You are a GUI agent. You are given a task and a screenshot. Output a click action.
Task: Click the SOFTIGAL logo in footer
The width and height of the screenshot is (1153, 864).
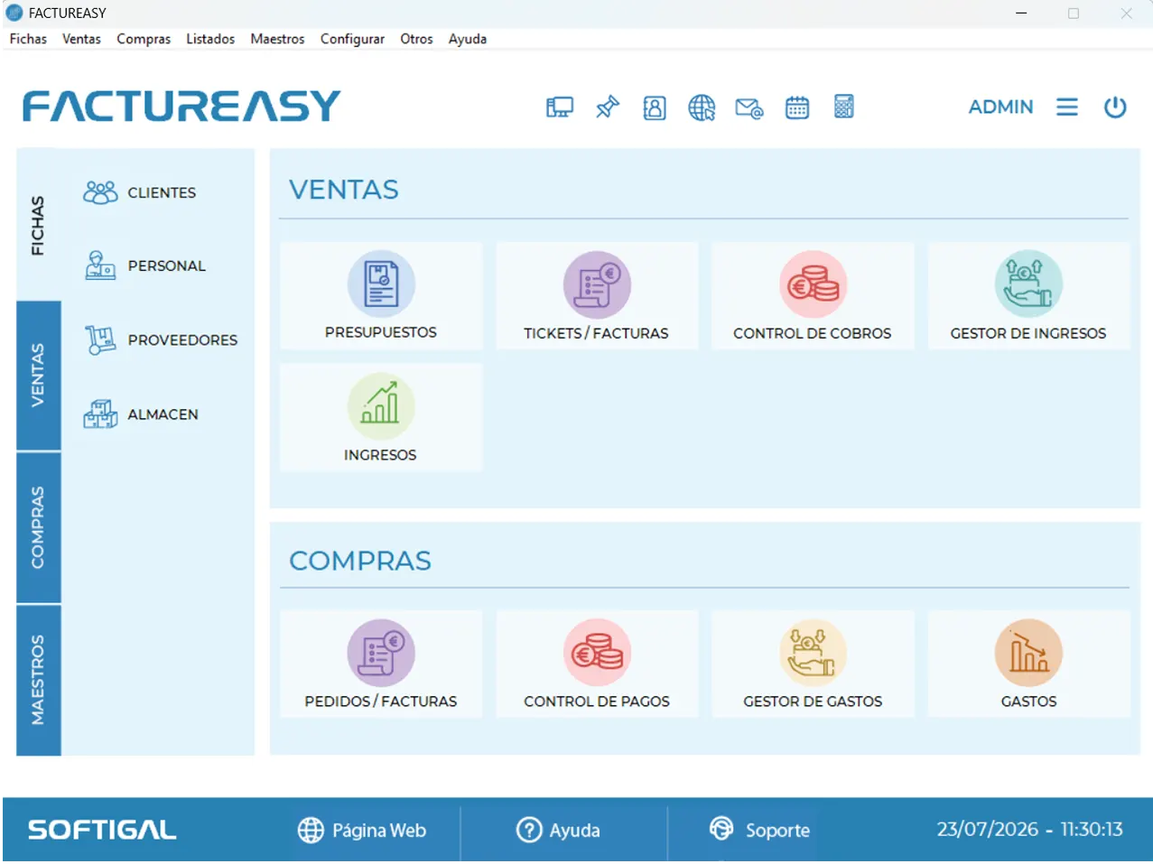102,830
